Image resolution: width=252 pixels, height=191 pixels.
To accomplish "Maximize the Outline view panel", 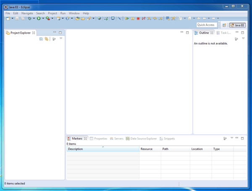I will point(242,33).
